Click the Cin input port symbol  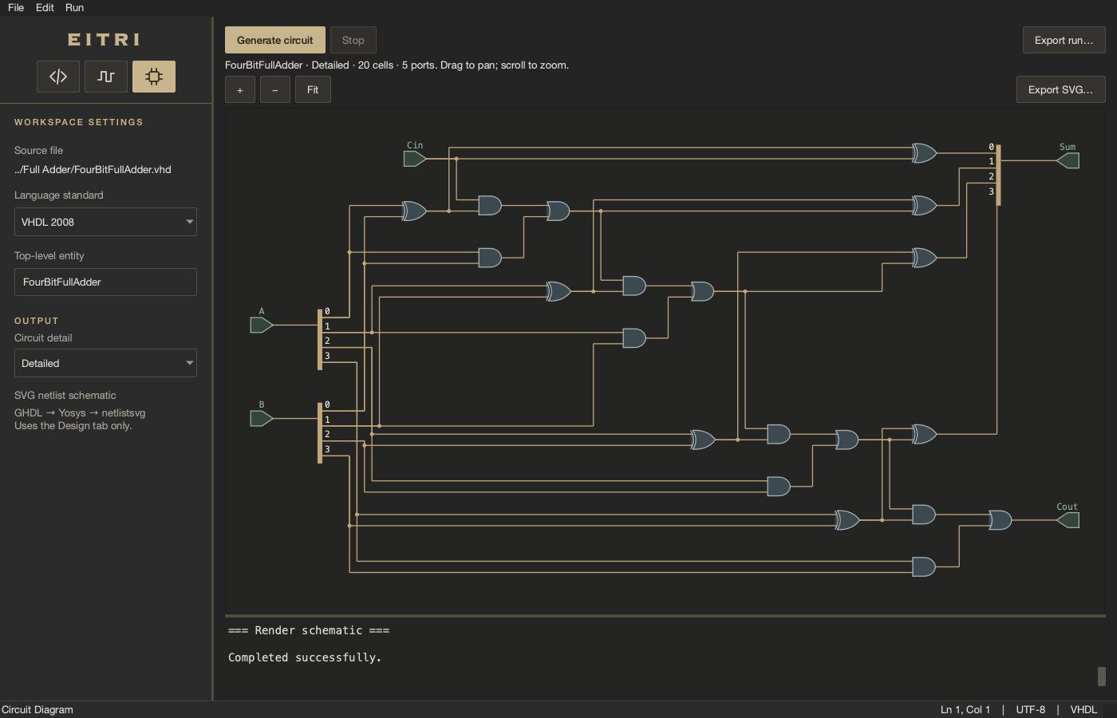tap(415, 159)
